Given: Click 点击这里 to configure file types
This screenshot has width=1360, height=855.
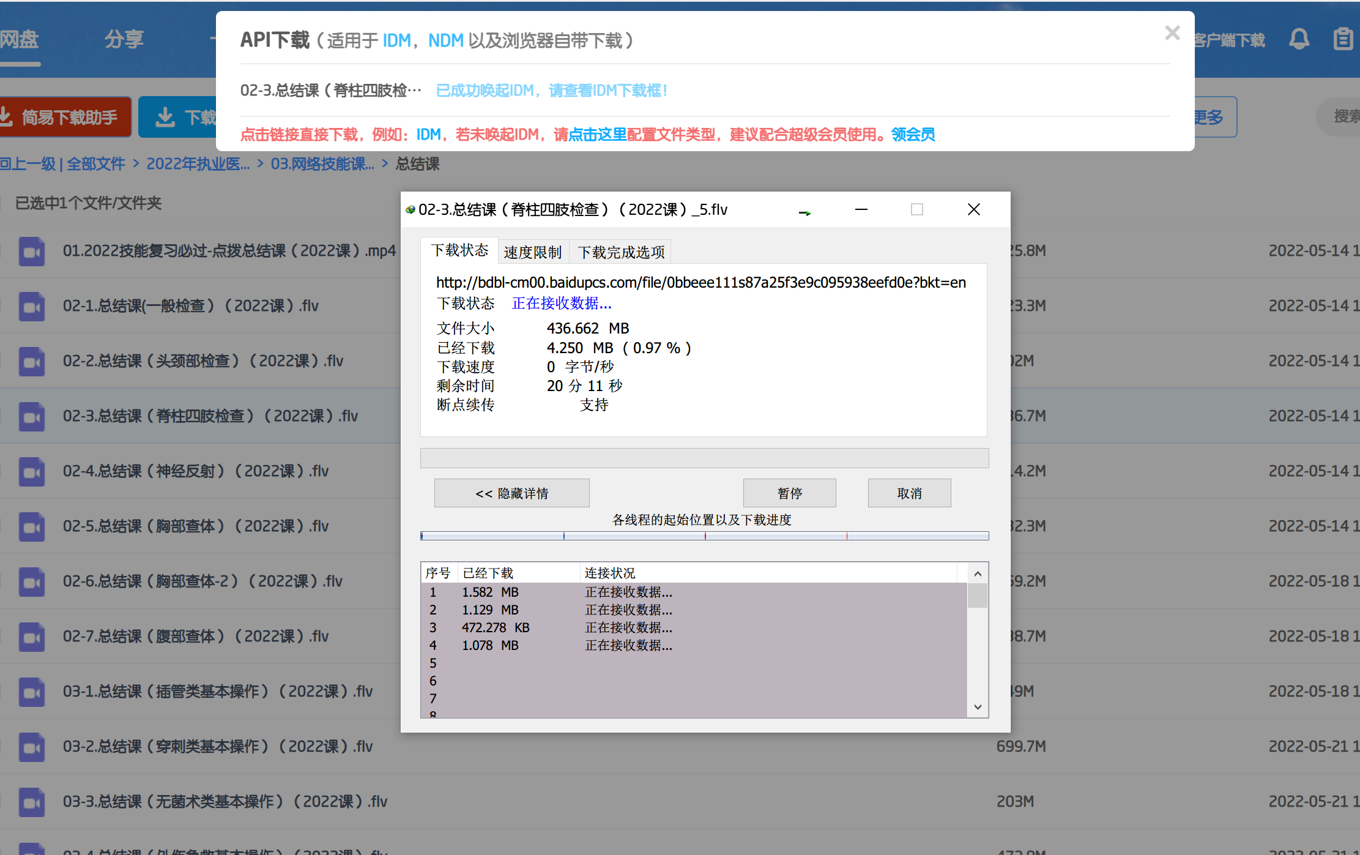Looking at the screenshot, I should pos(597,135).
